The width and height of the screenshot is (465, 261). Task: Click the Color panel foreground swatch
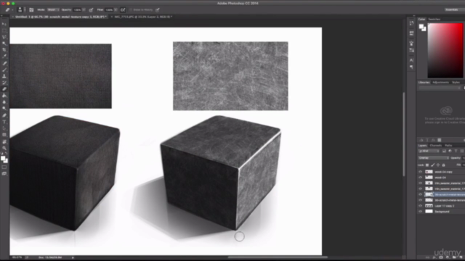point(421,26)
